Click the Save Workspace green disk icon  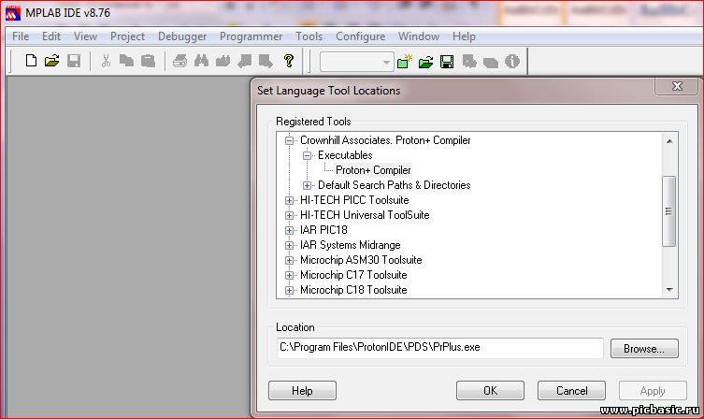(447, 62)
